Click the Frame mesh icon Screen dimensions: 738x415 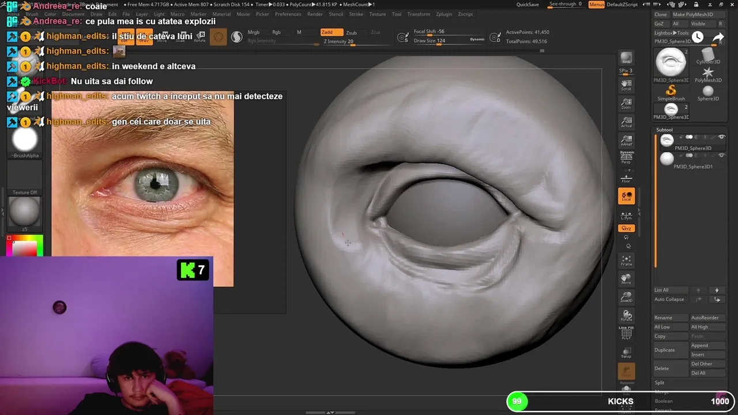coord(626,260)
